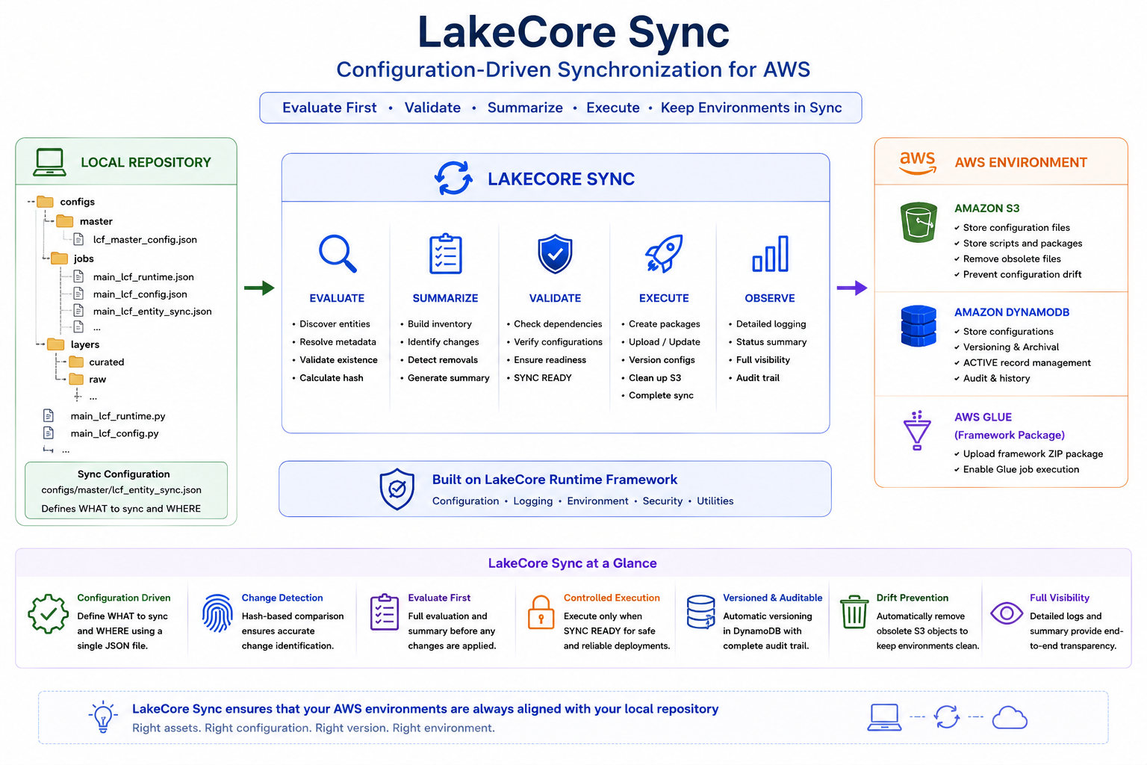The image size is (1147, 765).
Task: Click the green gear checkmark Configuration Driven icon
Action: click(49, 614)
